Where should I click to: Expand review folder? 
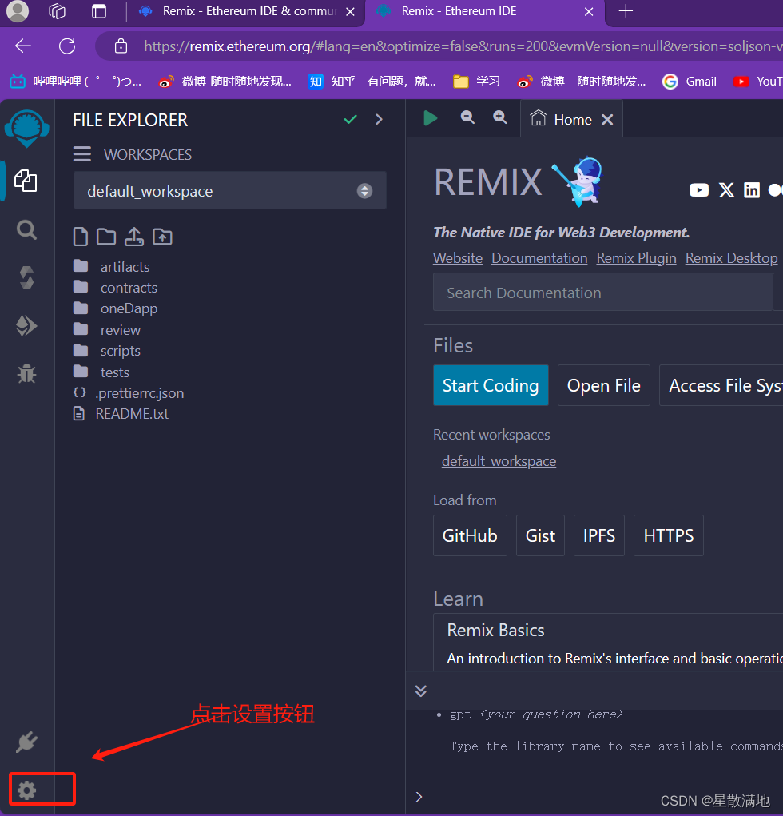click(120, 330)
